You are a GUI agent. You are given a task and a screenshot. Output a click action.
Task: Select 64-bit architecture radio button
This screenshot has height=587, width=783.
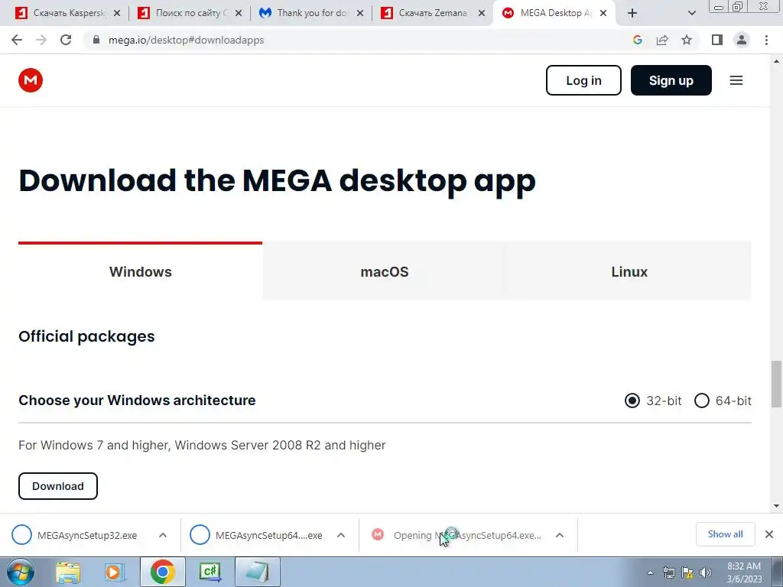(702, 401)
